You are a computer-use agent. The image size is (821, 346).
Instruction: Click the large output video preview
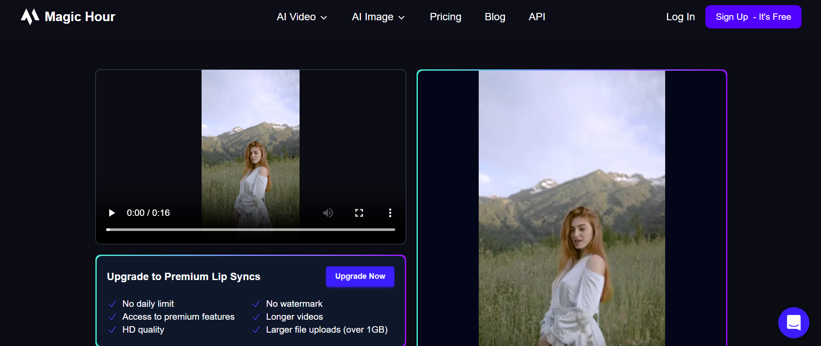pos(572,208)
